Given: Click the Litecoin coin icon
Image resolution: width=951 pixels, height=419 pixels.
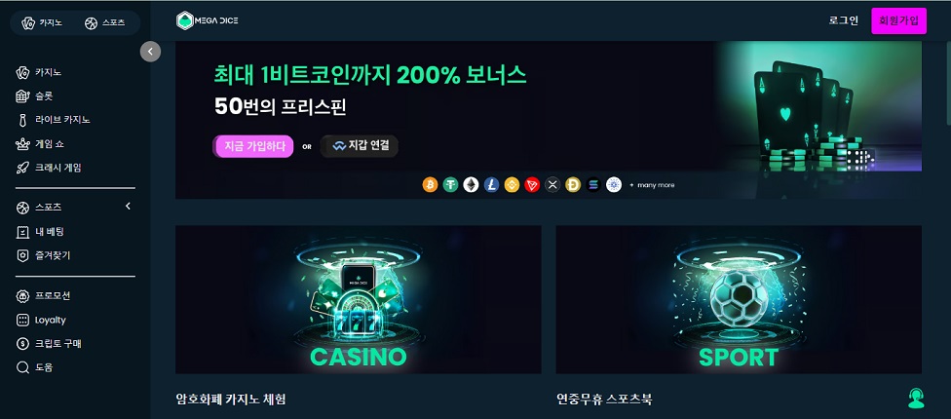Looking at the screenshot, I should [491, 185].
